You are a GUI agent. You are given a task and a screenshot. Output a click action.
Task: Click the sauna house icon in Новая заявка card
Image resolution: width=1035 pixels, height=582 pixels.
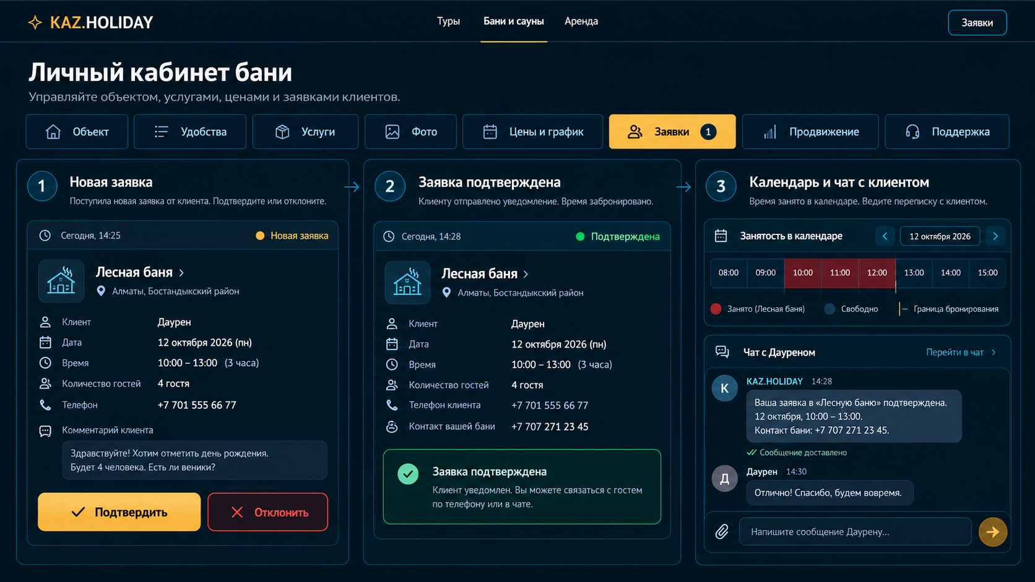[61, 281]
